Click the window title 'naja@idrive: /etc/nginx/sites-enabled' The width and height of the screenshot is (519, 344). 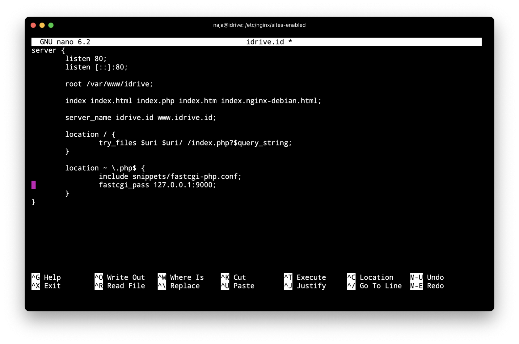tap(259, 25)
